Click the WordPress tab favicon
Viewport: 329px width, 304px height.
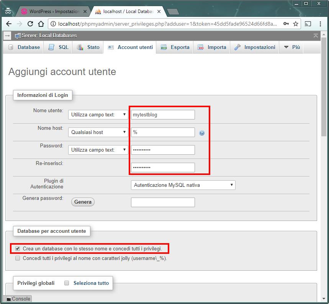(24, 11)
